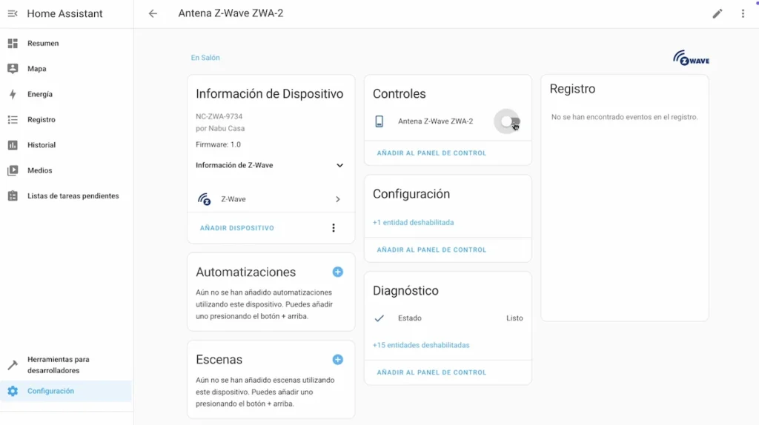
Task: Click the pencil edit icon for the device
Action: pyautogui.click(x=717, y=13)
